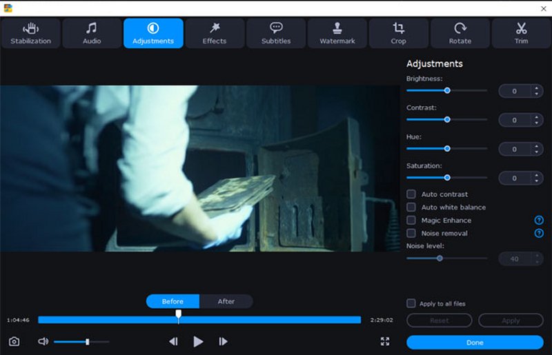Image resolution: width=552 pixels, height=355 pixels.
Task: Check Apply to all files
Action: click(x=411, y=303)
